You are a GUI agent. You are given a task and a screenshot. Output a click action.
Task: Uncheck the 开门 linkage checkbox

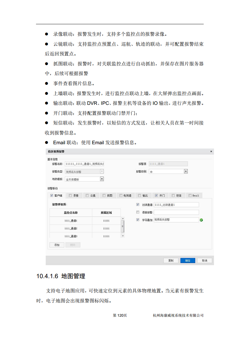point(156,195)
